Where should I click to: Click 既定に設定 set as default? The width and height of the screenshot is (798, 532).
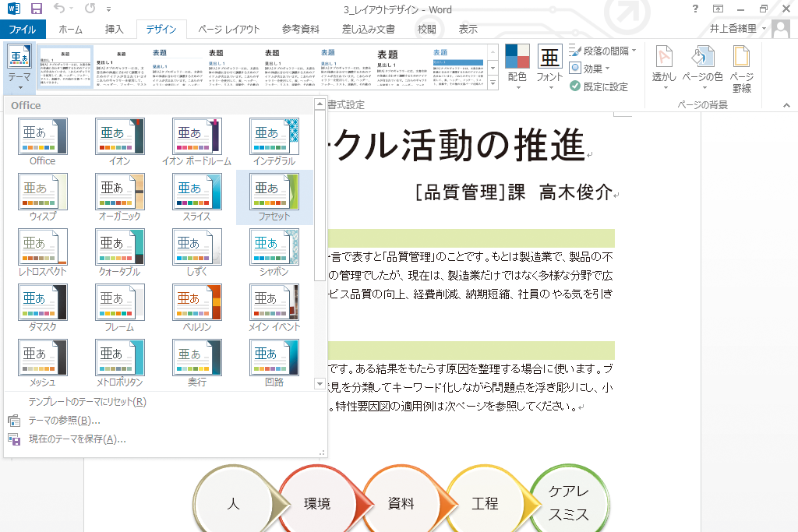click(x=598, y=86)
